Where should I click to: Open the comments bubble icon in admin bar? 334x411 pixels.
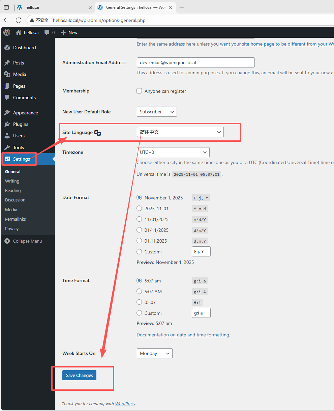coord(47,32)
